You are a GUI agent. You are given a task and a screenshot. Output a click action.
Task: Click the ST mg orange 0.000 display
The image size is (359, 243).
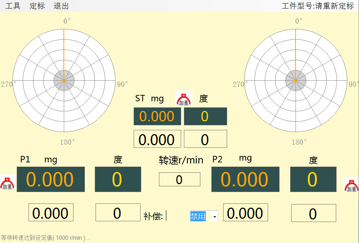coord(157,116)
